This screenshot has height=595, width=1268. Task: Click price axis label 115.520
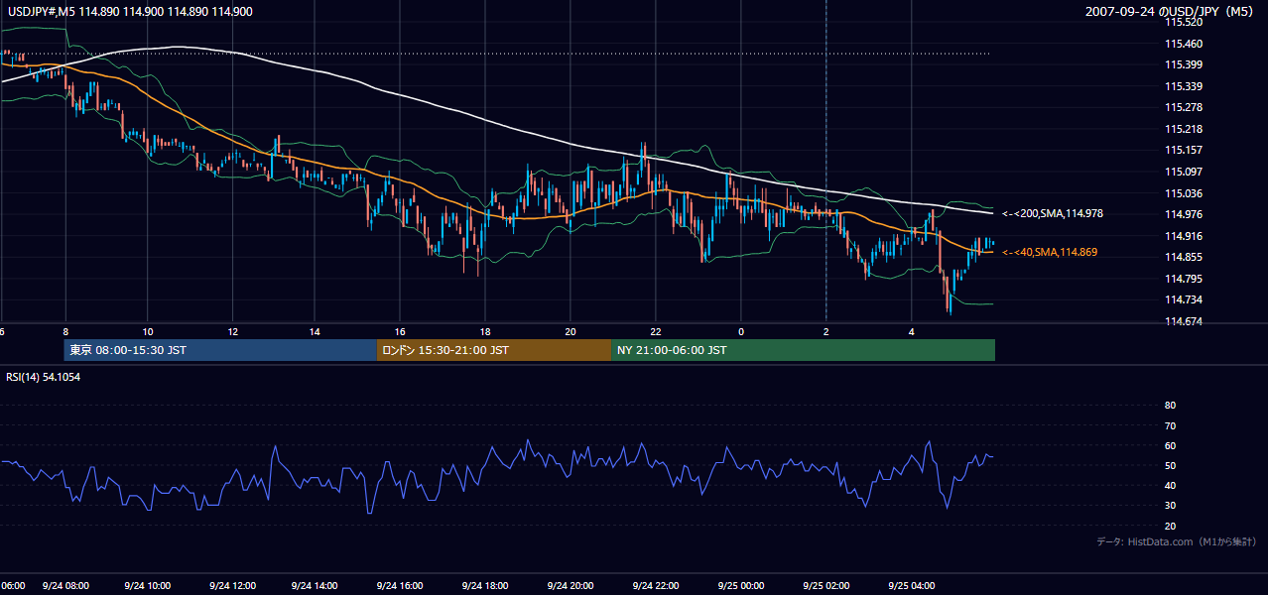(1184, 22)
